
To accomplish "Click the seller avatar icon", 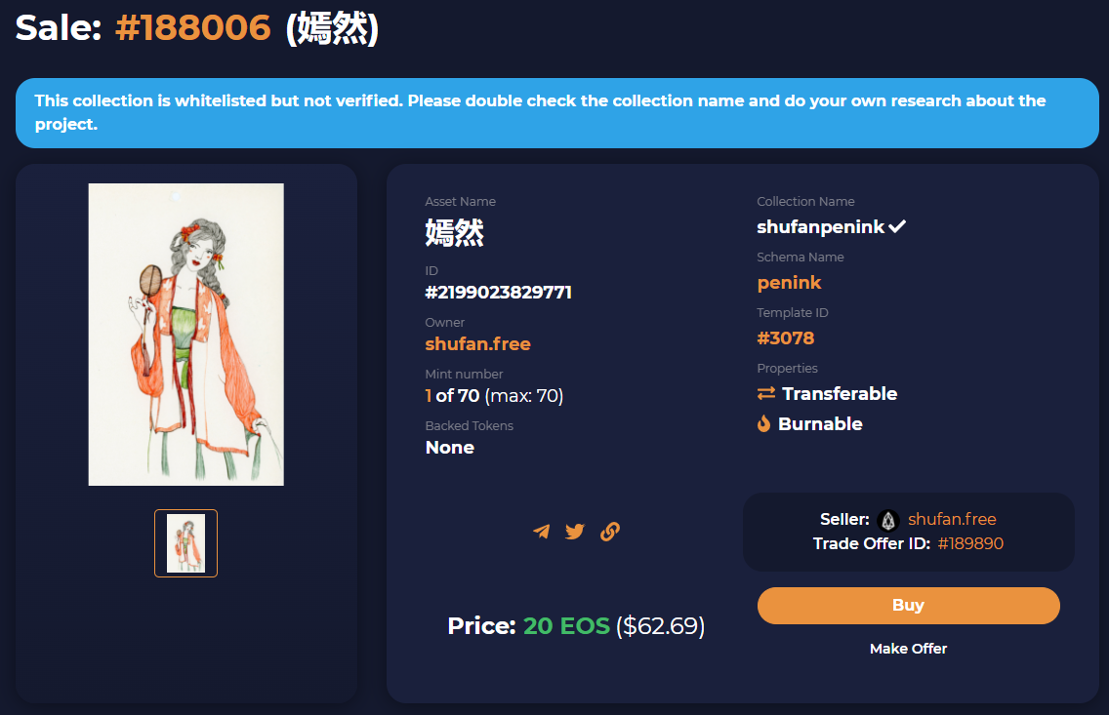I will pyautogui.click(x=888, y=521).
